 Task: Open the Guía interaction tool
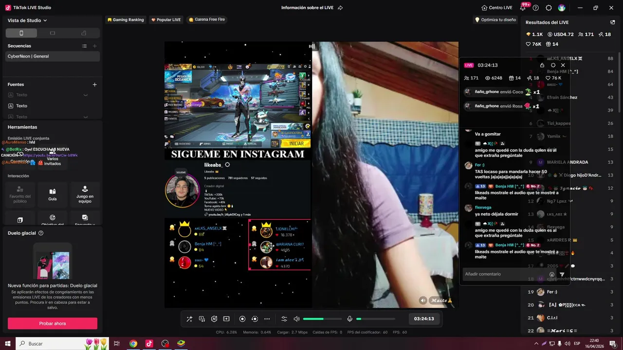coord(53,194)
